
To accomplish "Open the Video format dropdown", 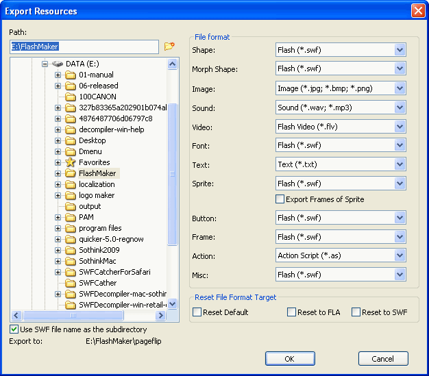I will tap(400, 127).
